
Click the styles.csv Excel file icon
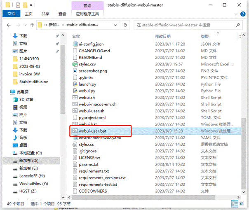[x=75, y=64]
